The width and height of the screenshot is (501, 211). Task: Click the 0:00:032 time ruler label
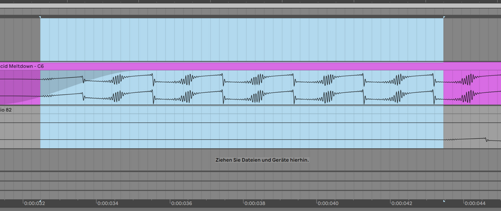tap(35, 203)
